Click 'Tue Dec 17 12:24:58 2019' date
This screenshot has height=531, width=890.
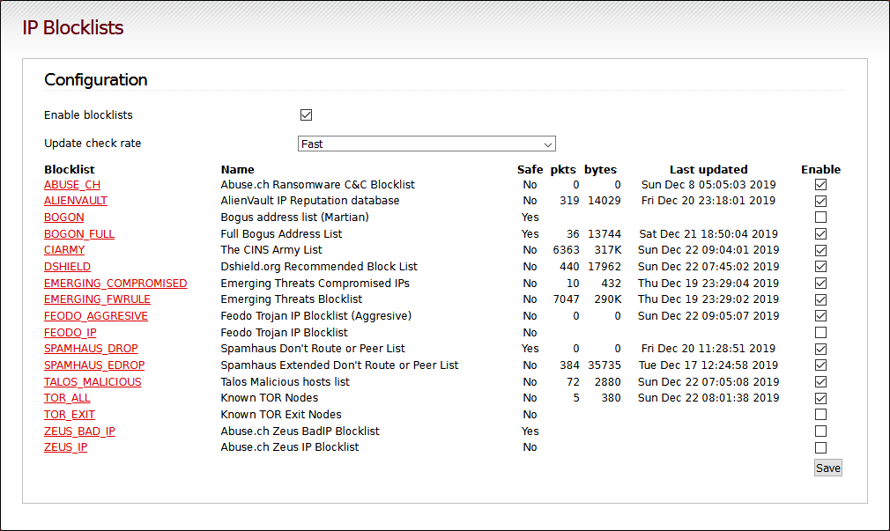click(x=708, y=365)
